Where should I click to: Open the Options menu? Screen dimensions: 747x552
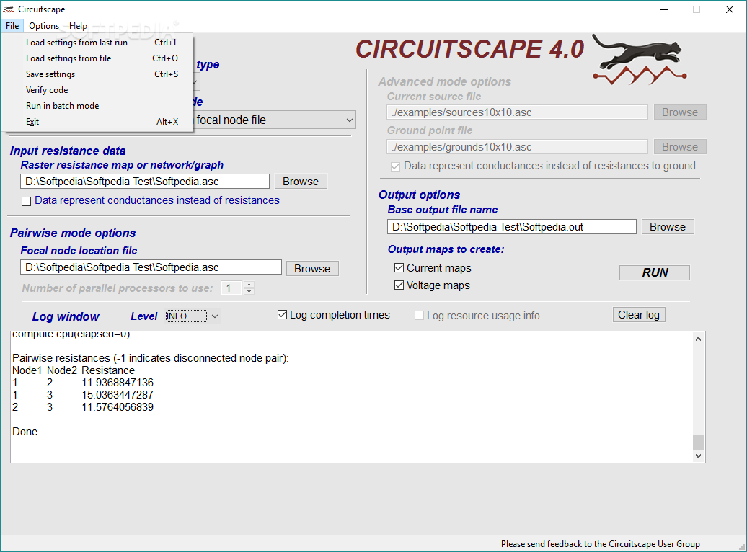(44, 26)
